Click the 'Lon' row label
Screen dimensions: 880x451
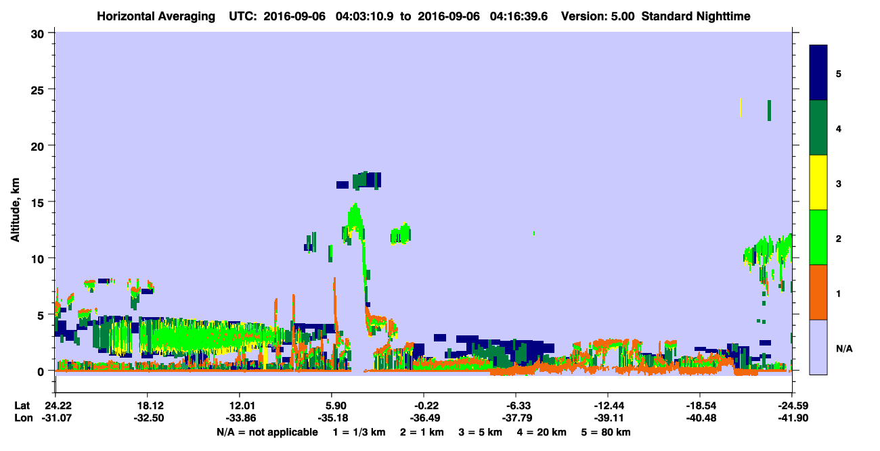tap(22, 418)
